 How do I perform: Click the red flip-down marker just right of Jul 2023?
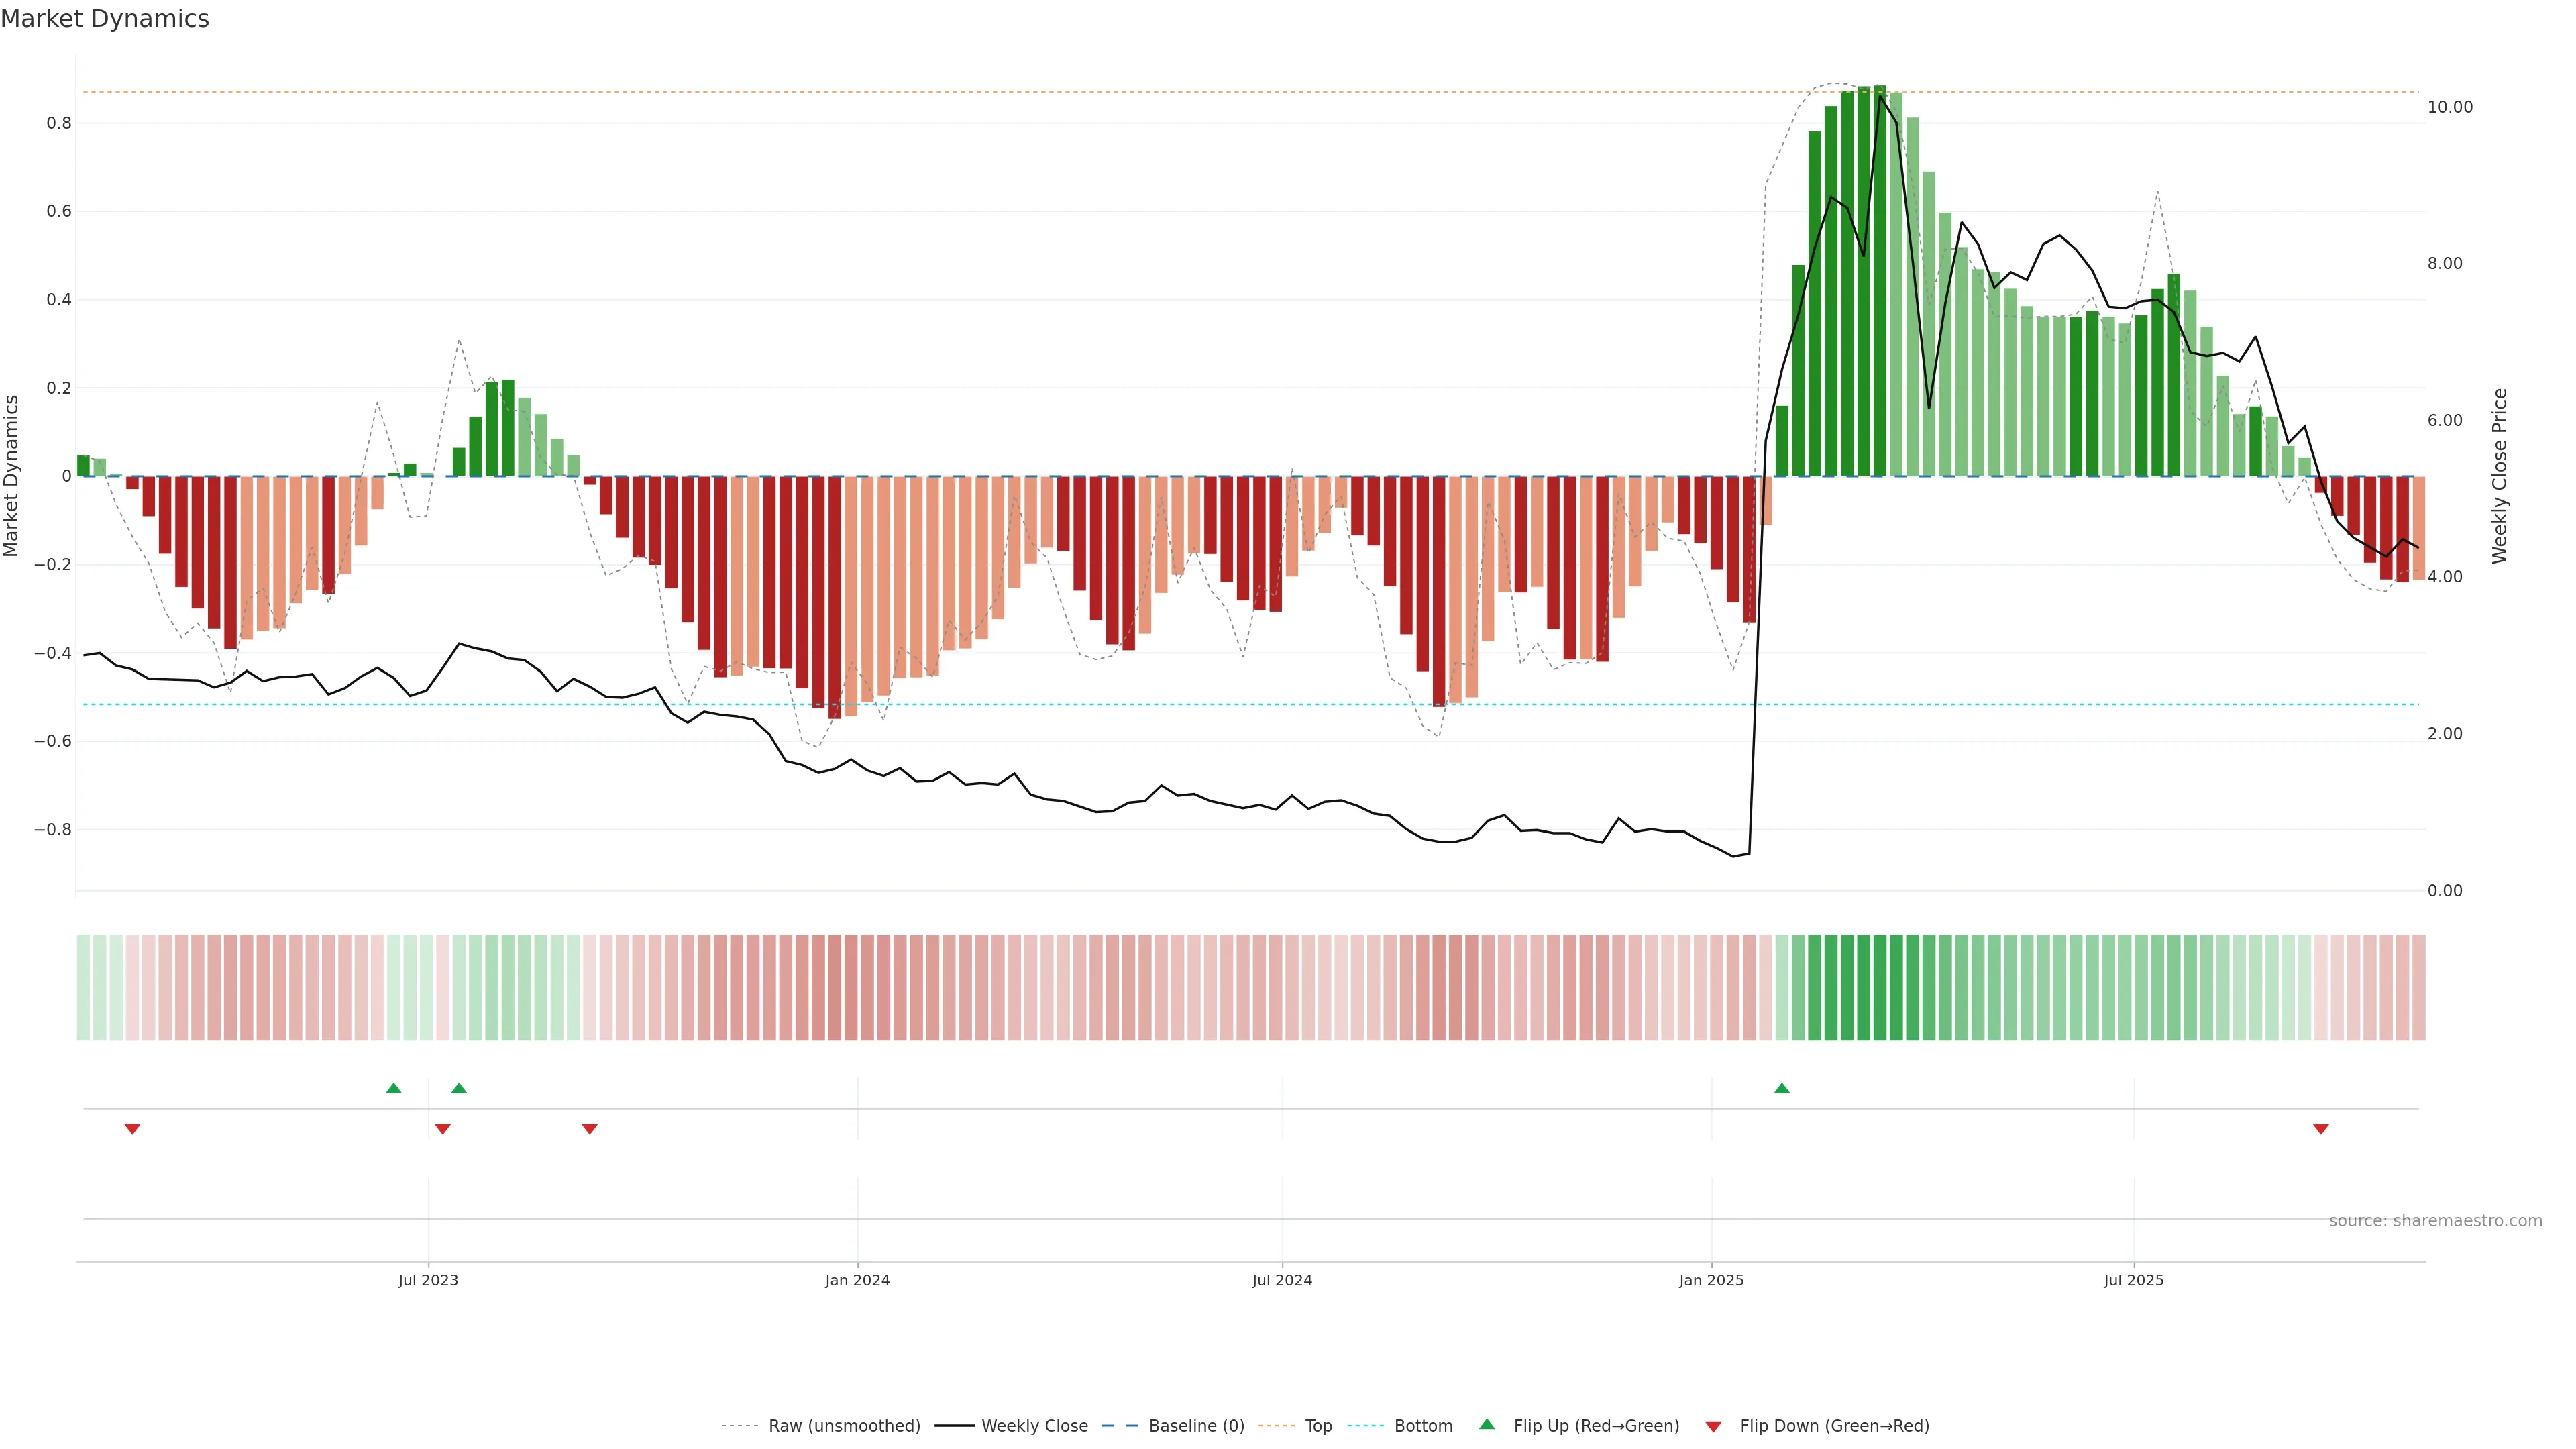[x=443, y=1129]
